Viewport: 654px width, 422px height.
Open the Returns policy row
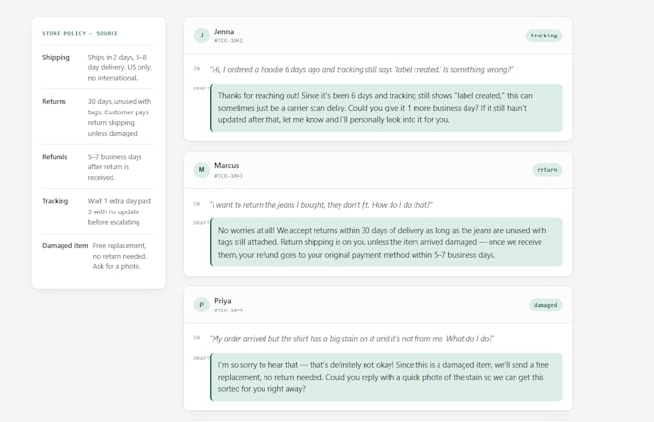coord(98,117)
